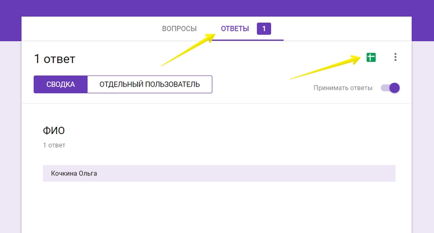Click the response count badge showing 1
434x233 pixels.
click(264, 29)
